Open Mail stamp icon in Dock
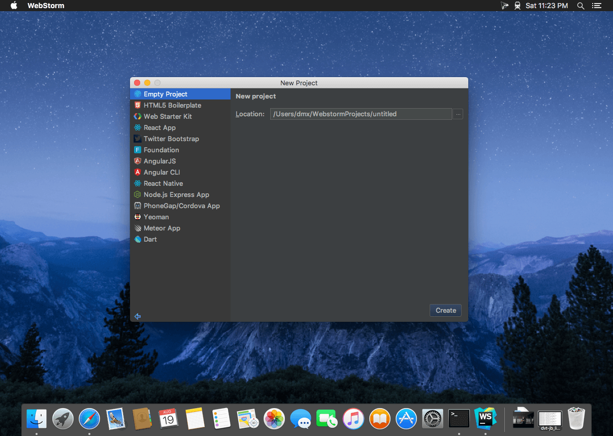 [x=116, y=418]
